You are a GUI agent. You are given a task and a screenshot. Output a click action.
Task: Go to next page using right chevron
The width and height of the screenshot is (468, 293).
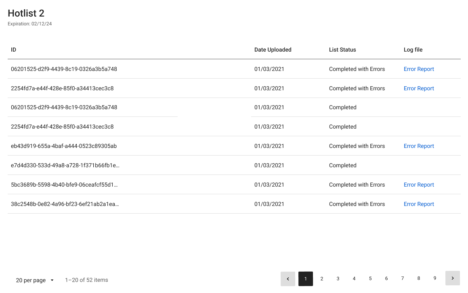[x=453, y=278]
